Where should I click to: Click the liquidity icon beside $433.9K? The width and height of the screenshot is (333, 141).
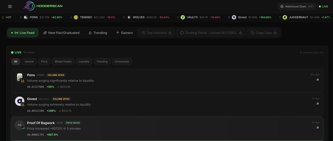[x=58, y=87]
